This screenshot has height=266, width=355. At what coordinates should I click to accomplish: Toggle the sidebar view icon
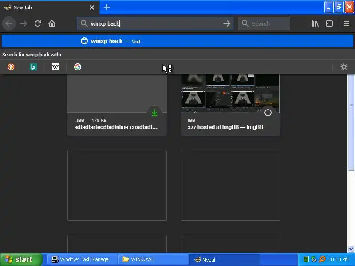click(329, 23)
